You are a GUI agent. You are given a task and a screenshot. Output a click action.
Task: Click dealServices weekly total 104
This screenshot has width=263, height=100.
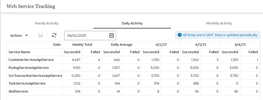[78, 91]
